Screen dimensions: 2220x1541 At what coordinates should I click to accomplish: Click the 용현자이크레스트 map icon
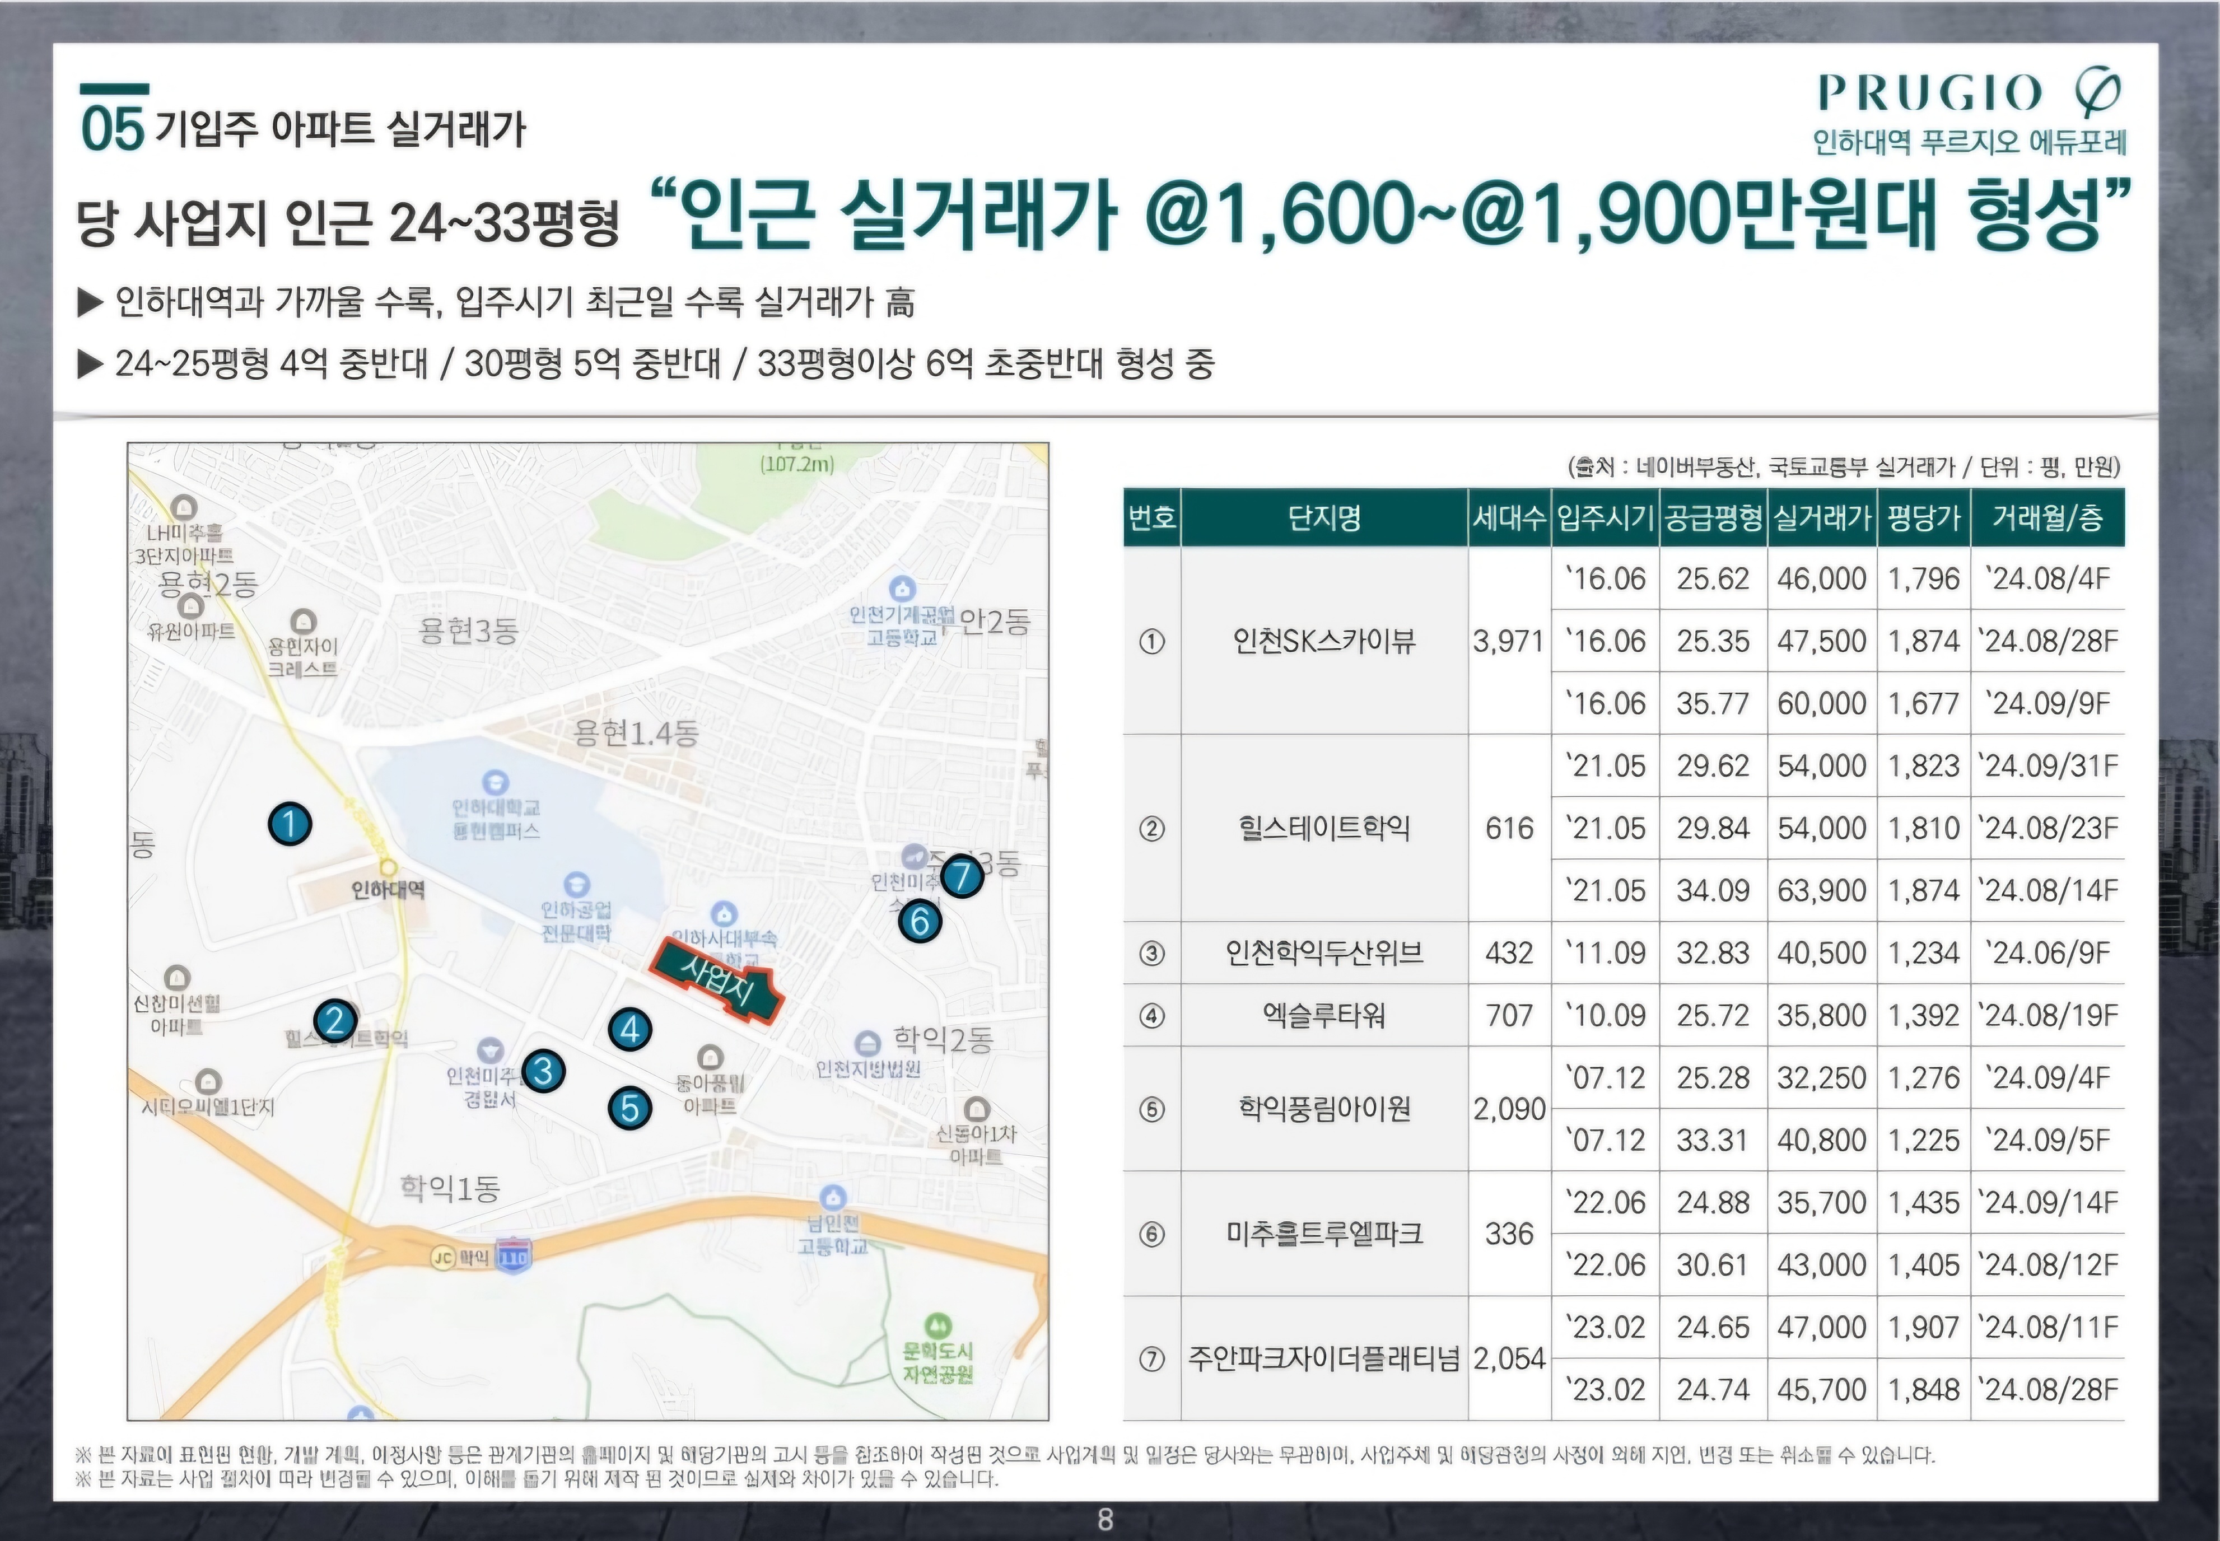pos(303,621)
